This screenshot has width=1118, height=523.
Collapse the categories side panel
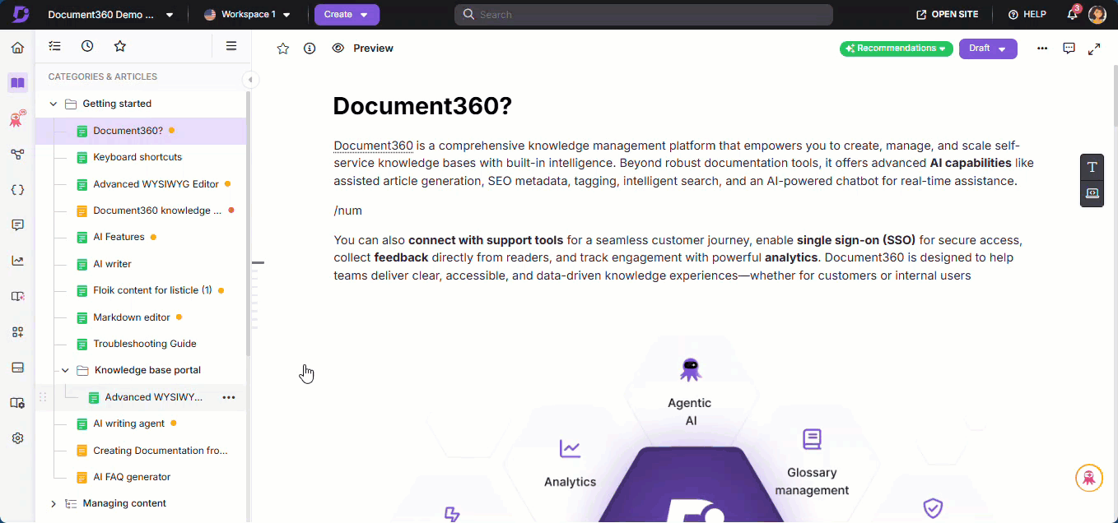[x=250, y=80]
